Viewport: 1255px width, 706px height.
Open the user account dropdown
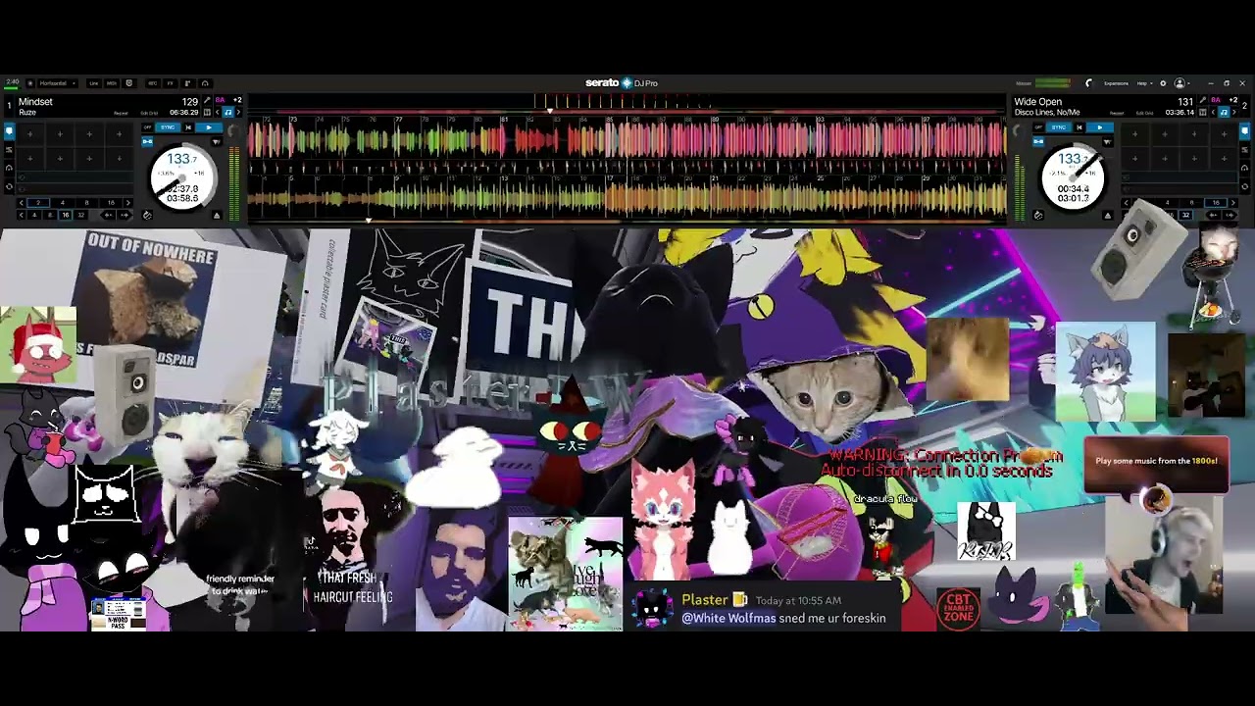point(1181,83)
